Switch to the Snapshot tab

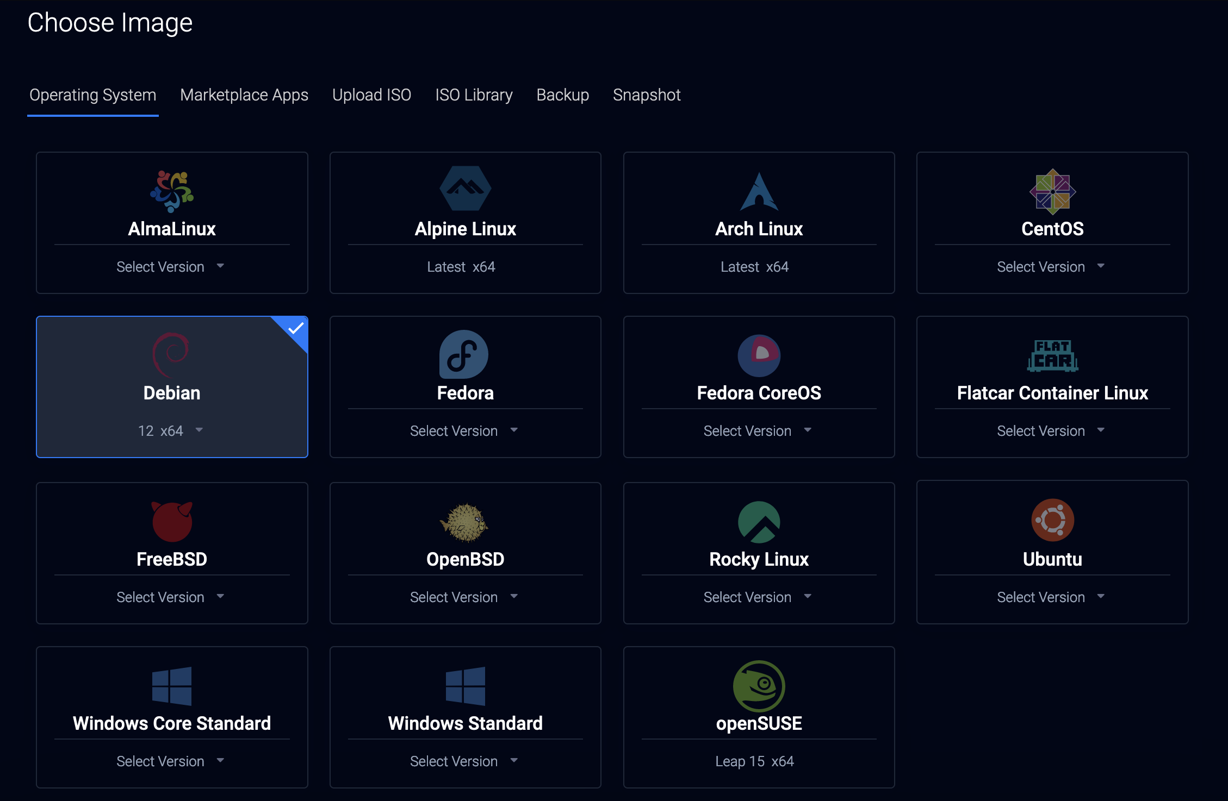647,95
